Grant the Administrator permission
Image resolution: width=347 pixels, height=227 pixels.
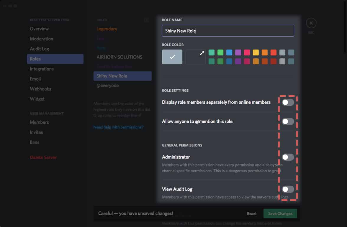(x=288, y=157)
